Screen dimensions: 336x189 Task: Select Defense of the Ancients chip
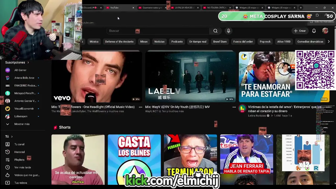(x=119, y=41)
